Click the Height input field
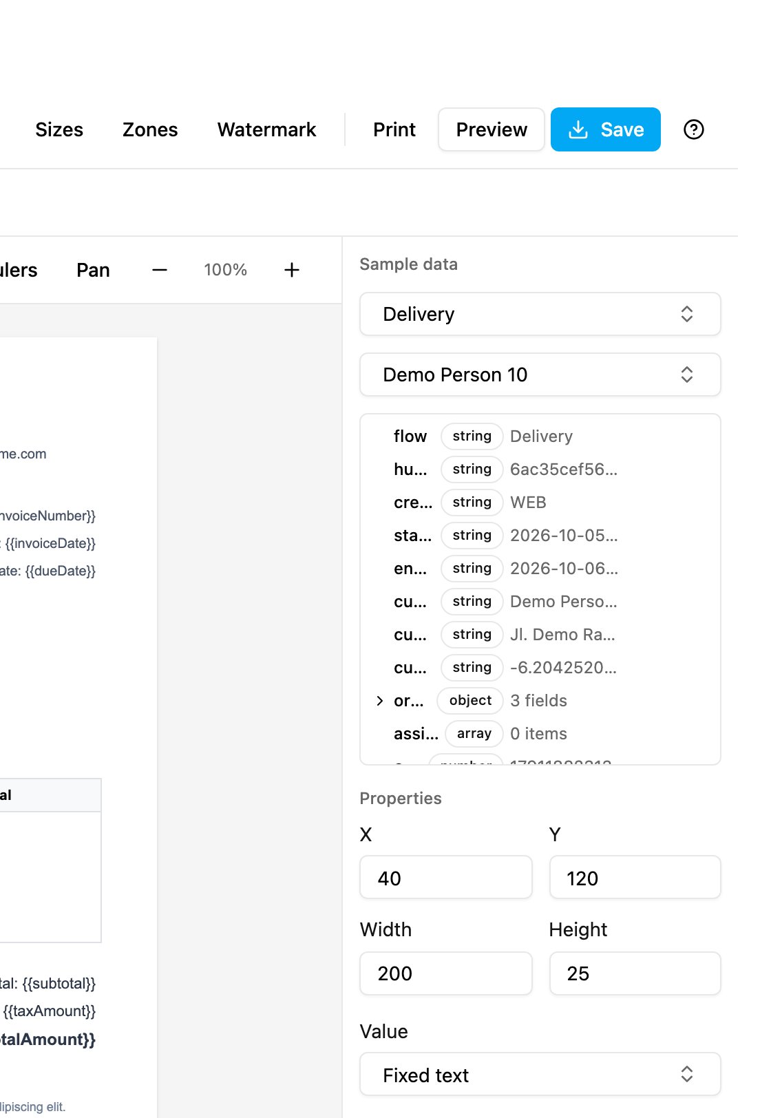This screenshot has width=771, height=1118. [x=635, y=973]
